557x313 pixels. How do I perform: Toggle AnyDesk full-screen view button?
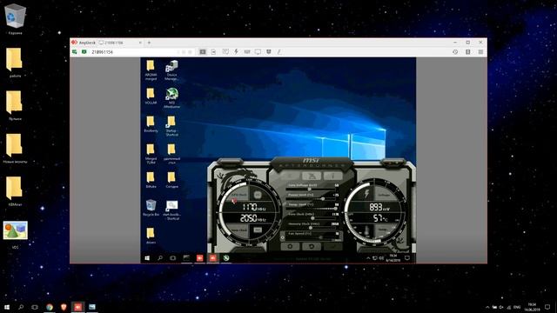(203, 52)
